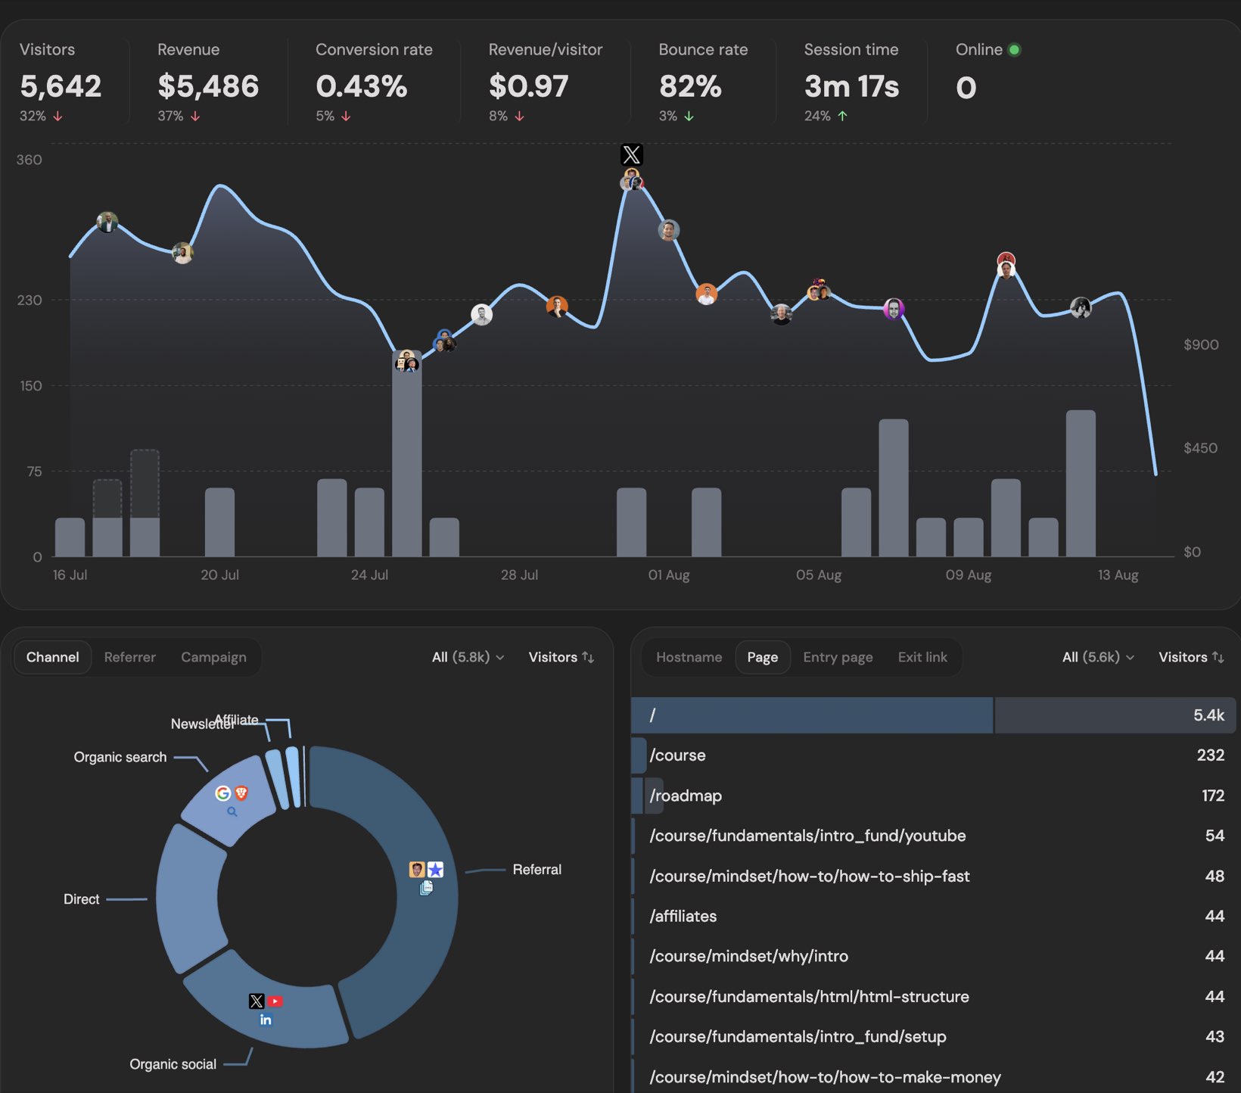The height and width of the screenshot is (1093, 1241).
Task: Open the Entry page tab
Action: pyautogui.click(x=838, y=657)
